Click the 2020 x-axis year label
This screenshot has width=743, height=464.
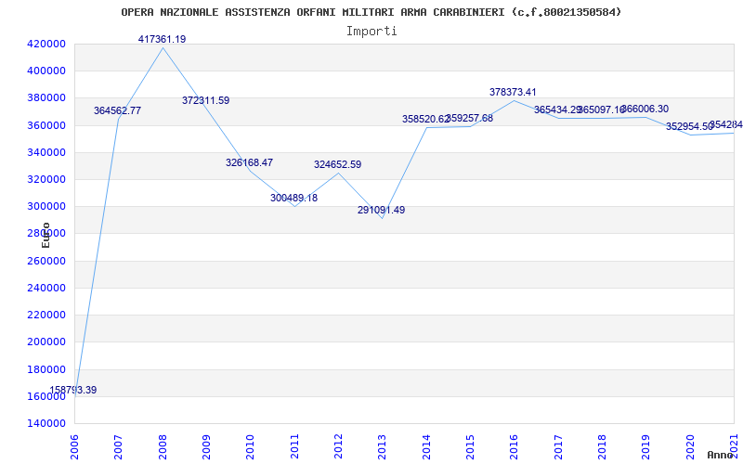tap(690, 447)
